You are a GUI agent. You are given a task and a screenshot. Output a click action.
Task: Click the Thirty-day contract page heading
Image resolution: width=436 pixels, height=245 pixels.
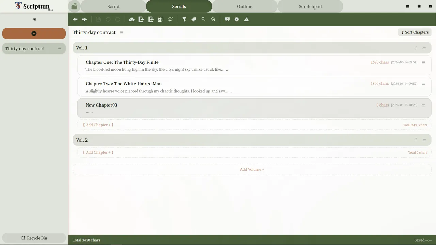pos(94,32)
